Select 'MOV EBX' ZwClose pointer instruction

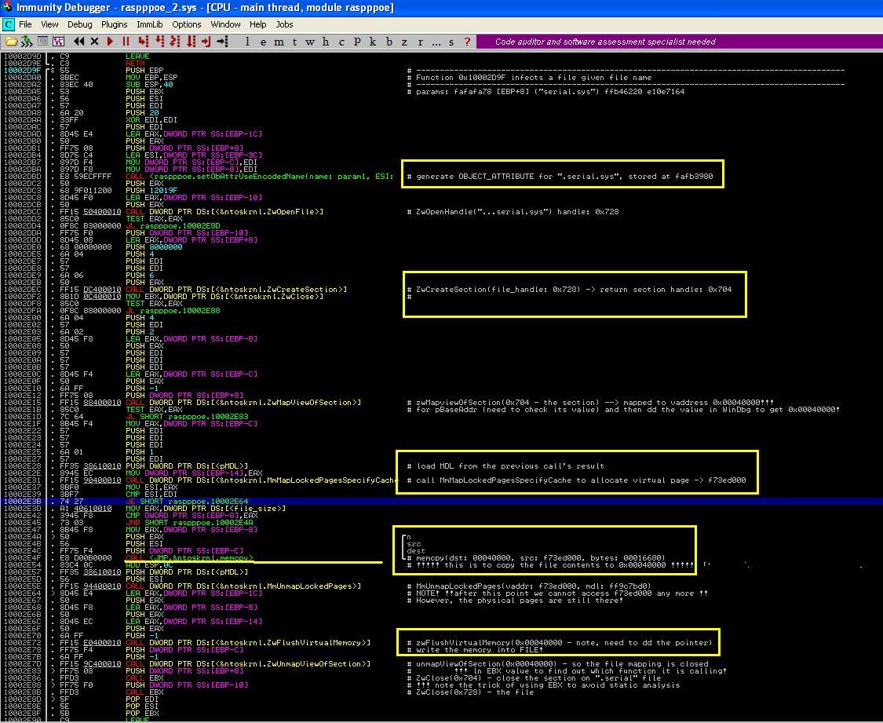tap(224, 296)
